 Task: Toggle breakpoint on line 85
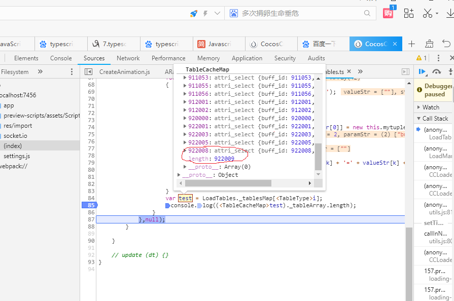pos(90,205)
